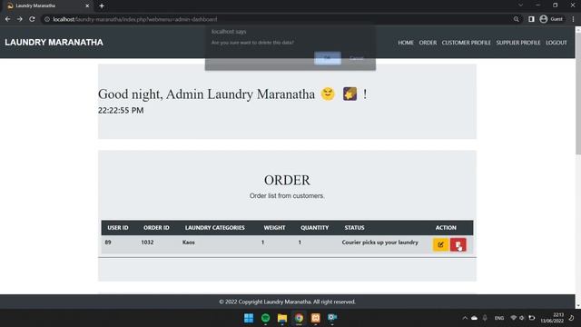This screenshot has width=581, height=327.
Task: Click 'Order list from customers.' subtitle
Action: click(x=287, y=196)
